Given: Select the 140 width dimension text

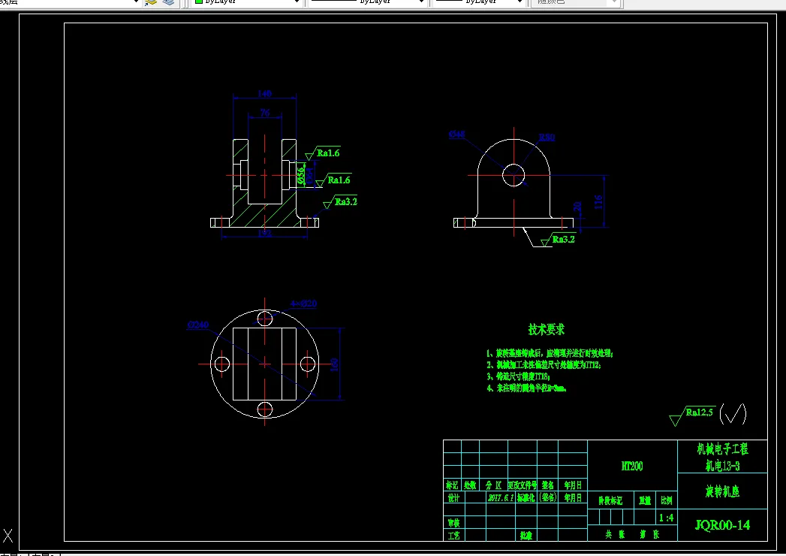Looking at the screenshot, I should 265,93.
